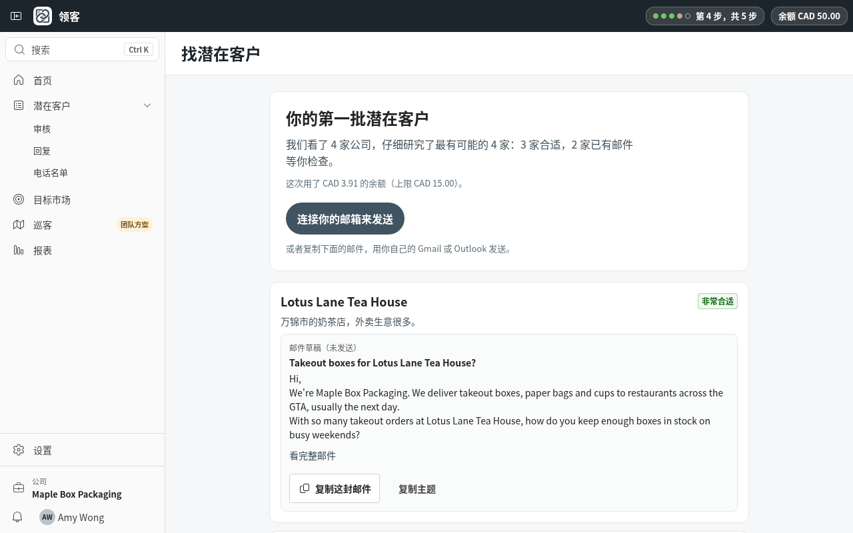The height and width of the screenshot is (533, 853).
Task: Click the 目标市场 target icon
Action: click(19, 199)
